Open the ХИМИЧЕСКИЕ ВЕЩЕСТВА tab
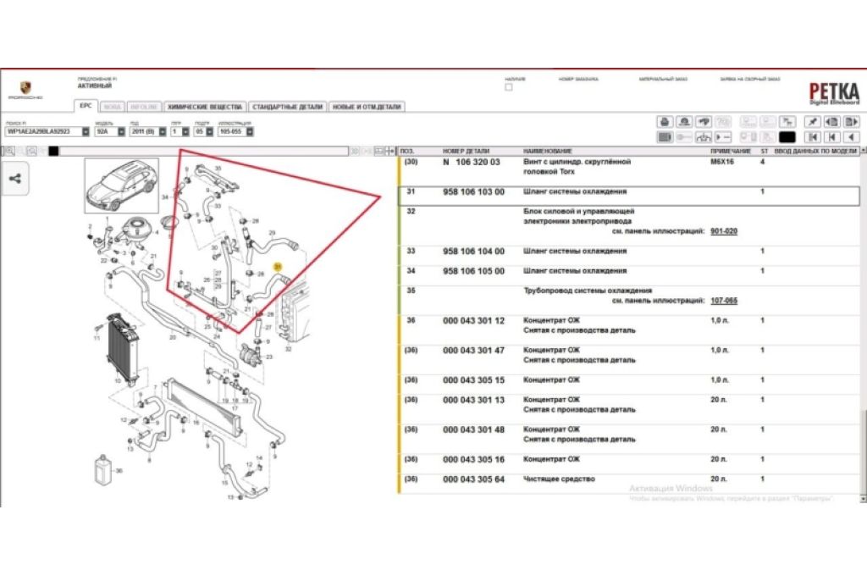This screenshot has height=576, width=867. pyautogui.click(x=205, y=107)
